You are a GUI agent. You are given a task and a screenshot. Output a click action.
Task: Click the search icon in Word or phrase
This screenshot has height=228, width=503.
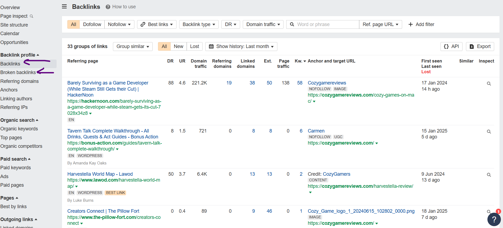pyautogui.click(x=292, y=24)
